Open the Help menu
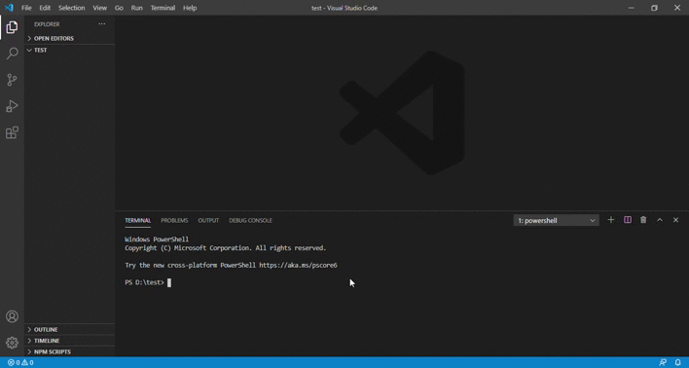 tap(190, 8)
